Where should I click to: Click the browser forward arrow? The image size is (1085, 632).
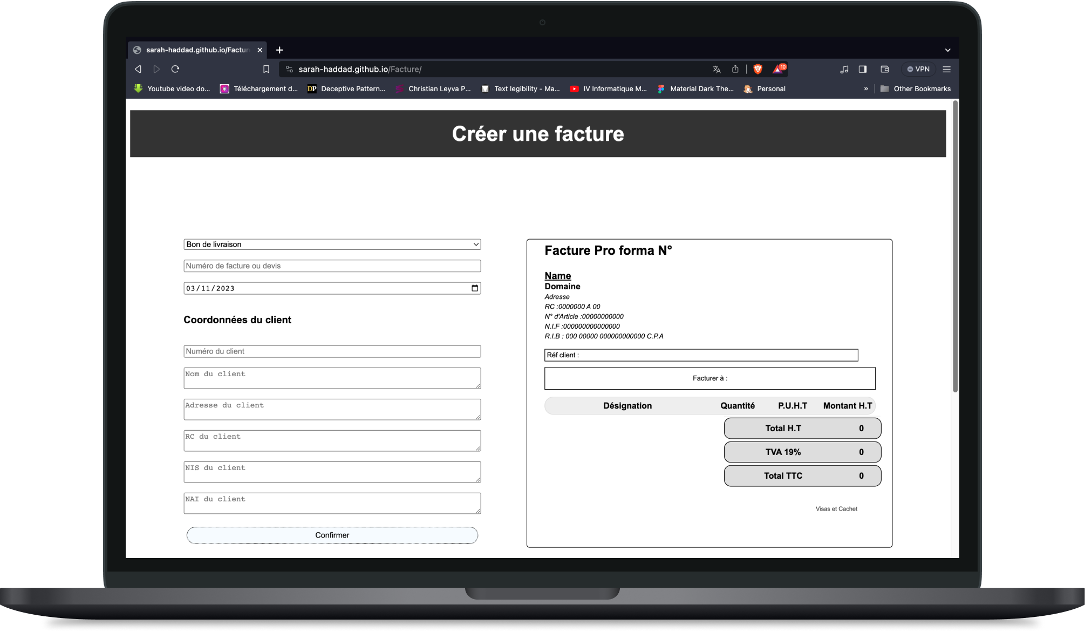click(156, 69)
